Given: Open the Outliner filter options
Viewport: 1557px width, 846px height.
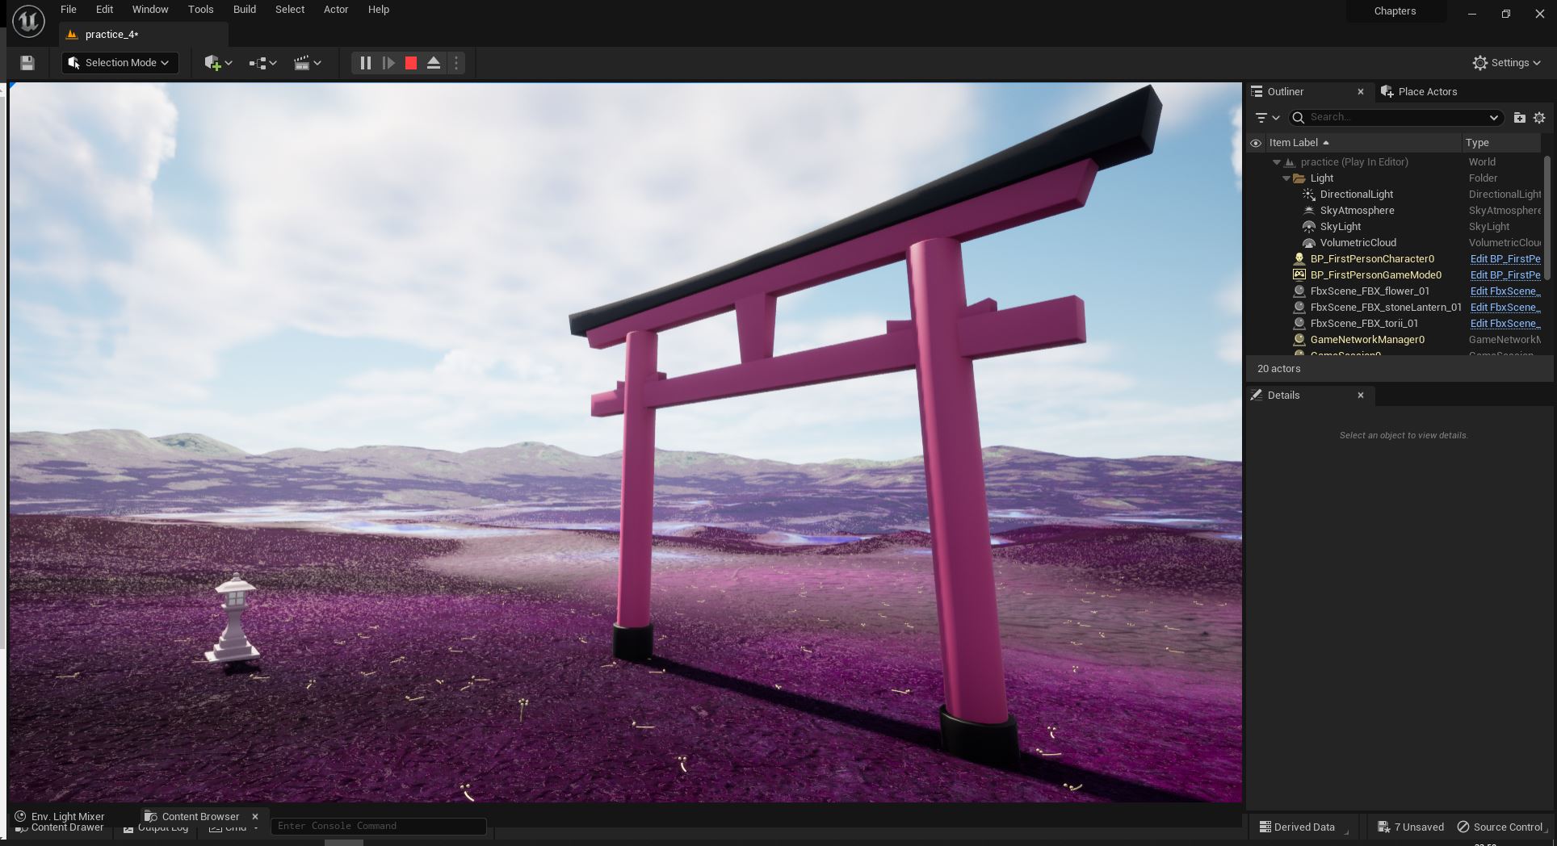Looking at the screenshot, I should (x=1266, y=118).
